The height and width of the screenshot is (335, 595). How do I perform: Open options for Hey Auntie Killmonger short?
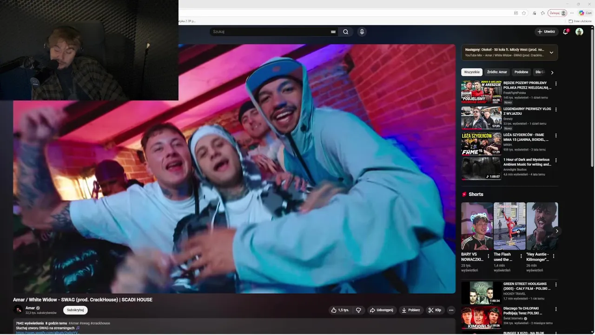click(x=554, y=256)
